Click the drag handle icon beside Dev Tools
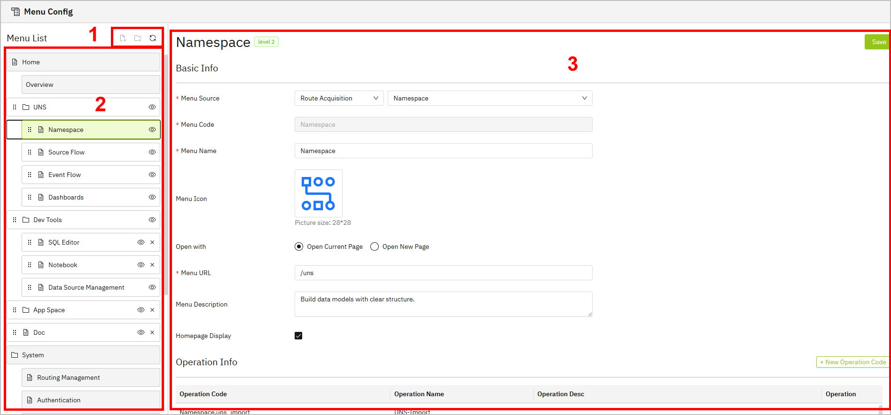The height and width of the screenshot is (415, 891). [15, 220]
